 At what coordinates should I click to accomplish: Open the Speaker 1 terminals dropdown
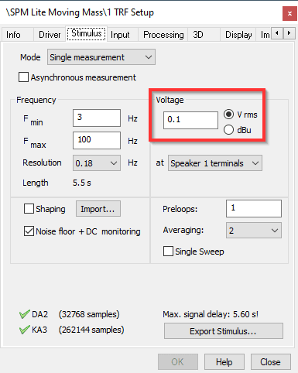tap(215, 163)
